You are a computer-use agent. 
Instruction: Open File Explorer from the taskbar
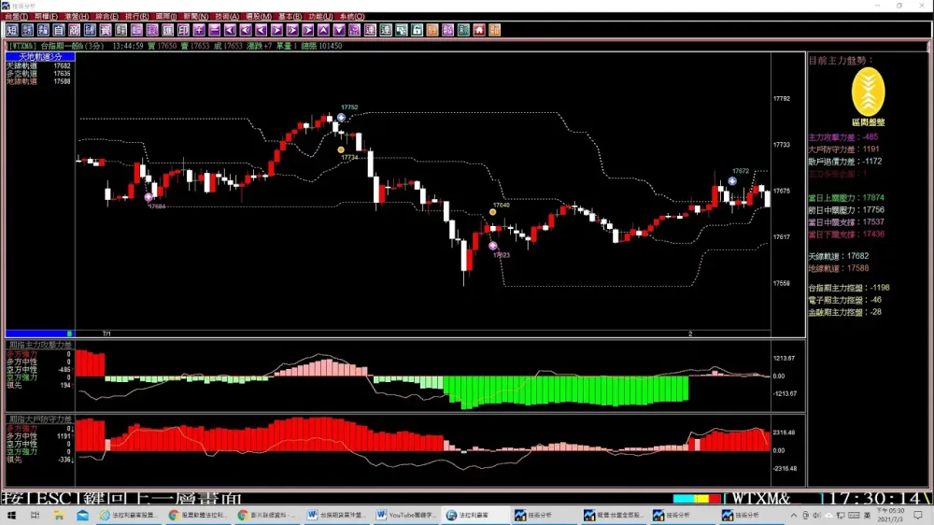[x=58, y=515]
